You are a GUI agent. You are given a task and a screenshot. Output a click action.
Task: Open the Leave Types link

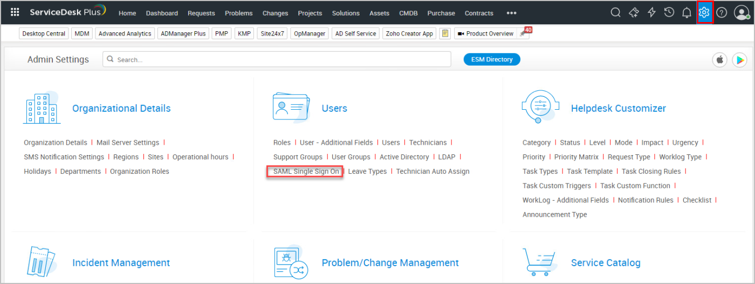367,171
